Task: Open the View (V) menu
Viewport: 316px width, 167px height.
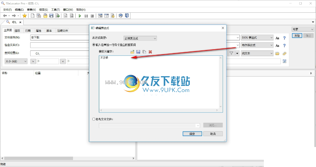Action: [31, 10]
